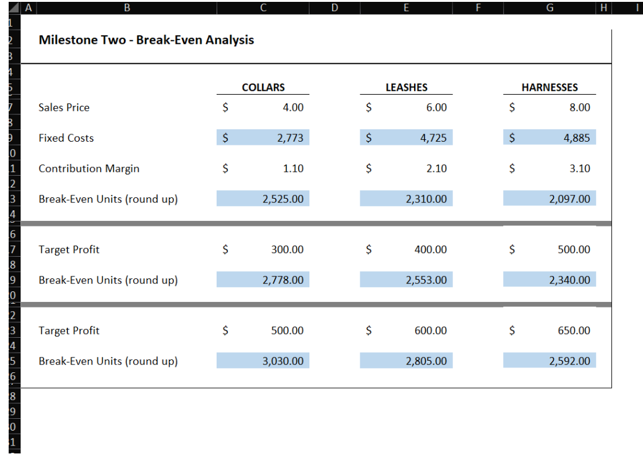Select the cell showing 2,592.00
Image resolution: width=643 pixels, height=472 pixels.
pos(549,361)
